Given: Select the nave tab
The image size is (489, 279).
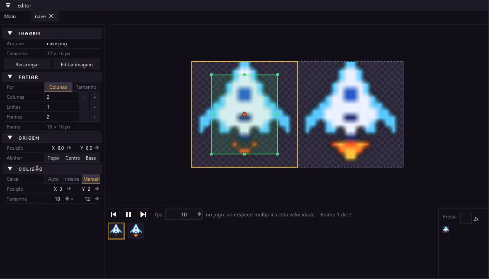Looking at the screenshot, I should pyautogui.click(x=40, y=16).
